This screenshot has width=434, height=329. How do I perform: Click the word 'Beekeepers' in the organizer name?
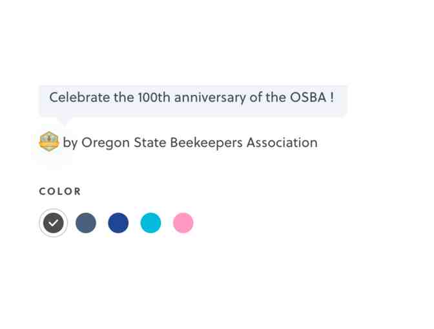[206, 143]
